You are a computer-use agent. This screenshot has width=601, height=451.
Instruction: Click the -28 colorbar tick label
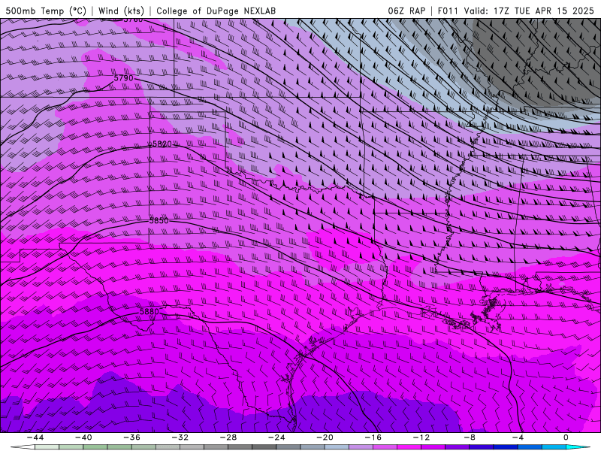[228, 437]
